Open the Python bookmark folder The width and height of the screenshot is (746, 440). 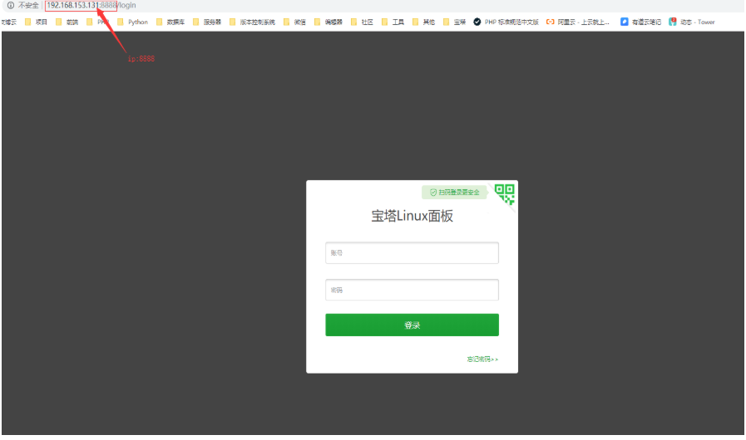[x=133, y=22]
